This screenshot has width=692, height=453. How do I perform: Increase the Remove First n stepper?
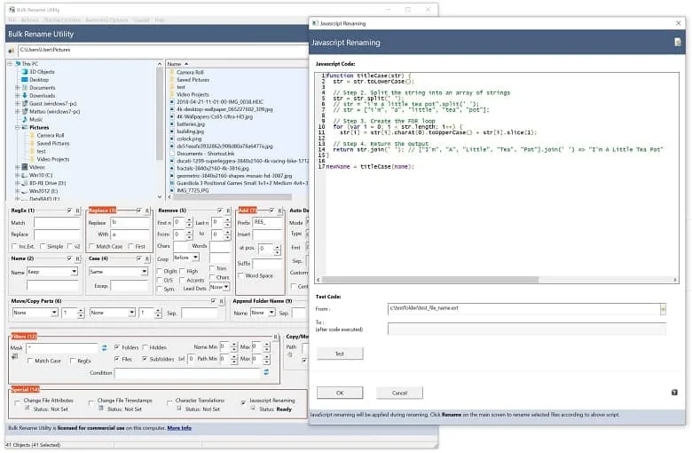189,220
